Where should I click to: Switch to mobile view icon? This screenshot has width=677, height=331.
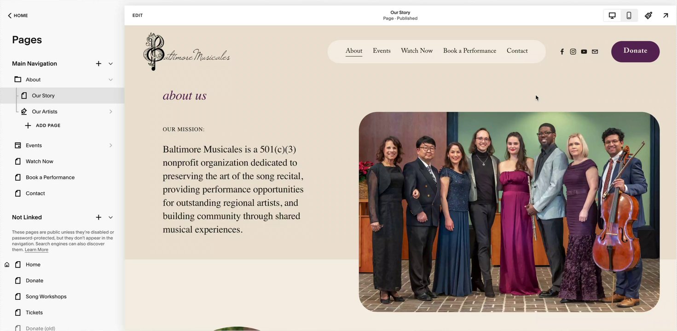[629, 16]
